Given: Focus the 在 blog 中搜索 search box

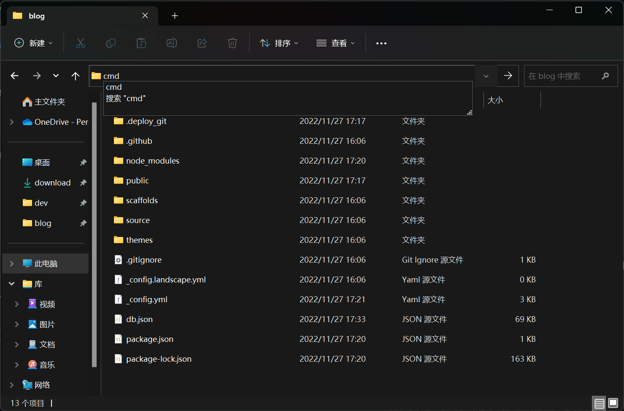Looking at the screenshot, I should coord(570,76).
